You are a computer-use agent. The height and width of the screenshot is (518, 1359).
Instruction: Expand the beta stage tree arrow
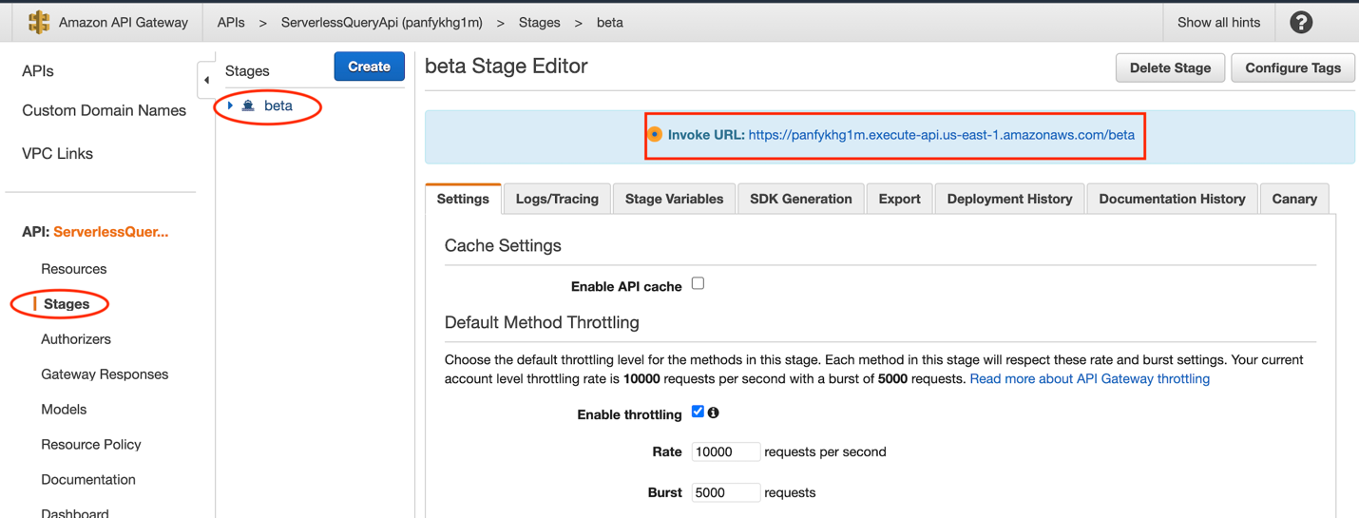(x=230, y=106)
